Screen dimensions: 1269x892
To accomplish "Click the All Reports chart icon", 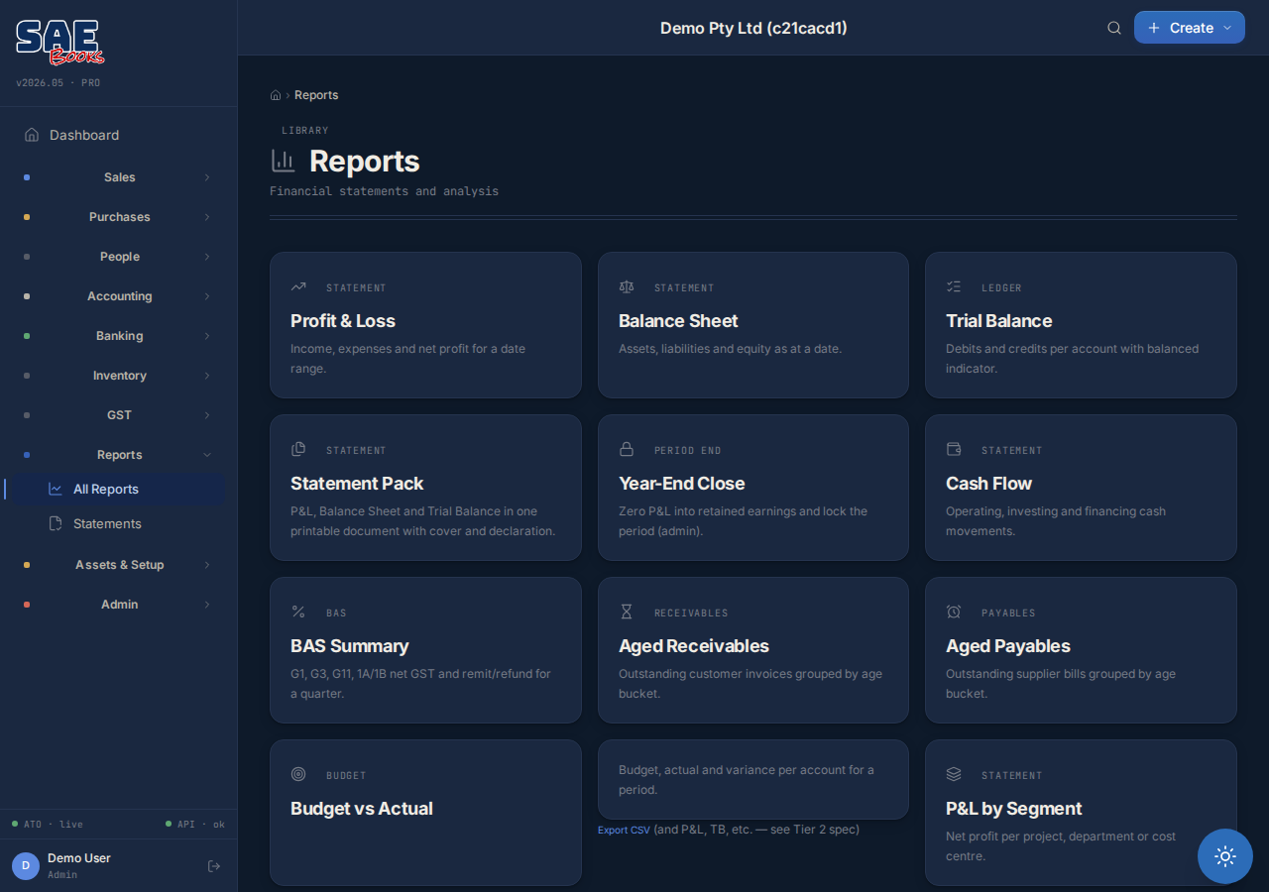I will 56,490.
